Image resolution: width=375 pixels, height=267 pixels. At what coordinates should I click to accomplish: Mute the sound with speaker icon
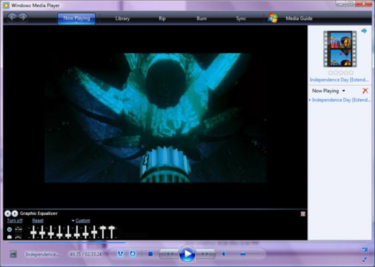click(x=224, y=253)
